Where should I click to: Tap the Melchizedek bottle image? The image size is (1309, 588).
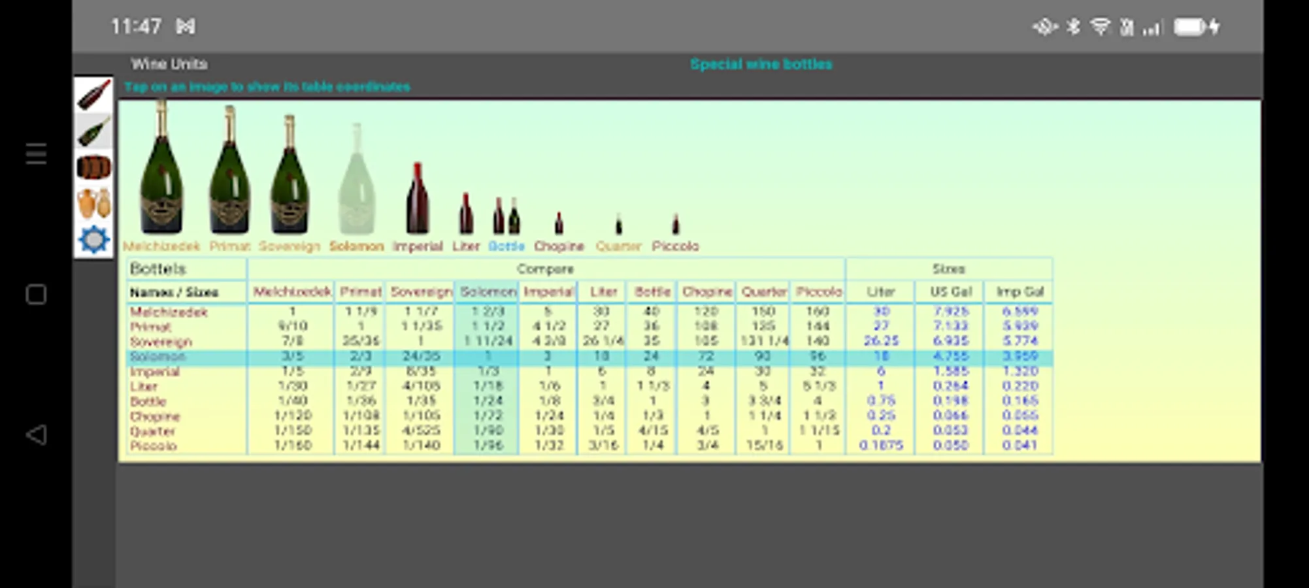[x=161, y=167]
